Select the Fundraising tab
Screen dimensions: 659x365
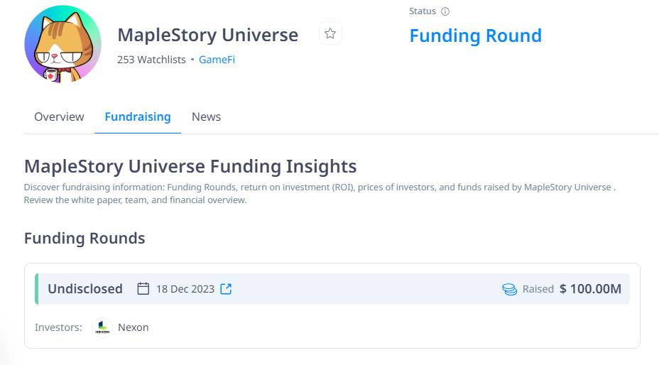(x=138, y=116)
